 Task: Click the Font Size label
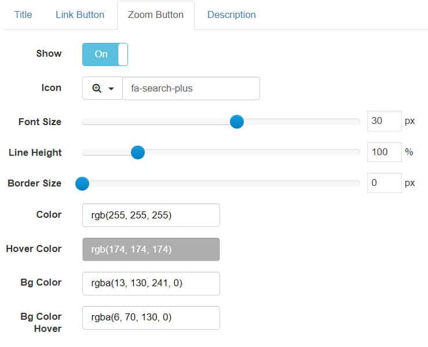click(40, 122)
